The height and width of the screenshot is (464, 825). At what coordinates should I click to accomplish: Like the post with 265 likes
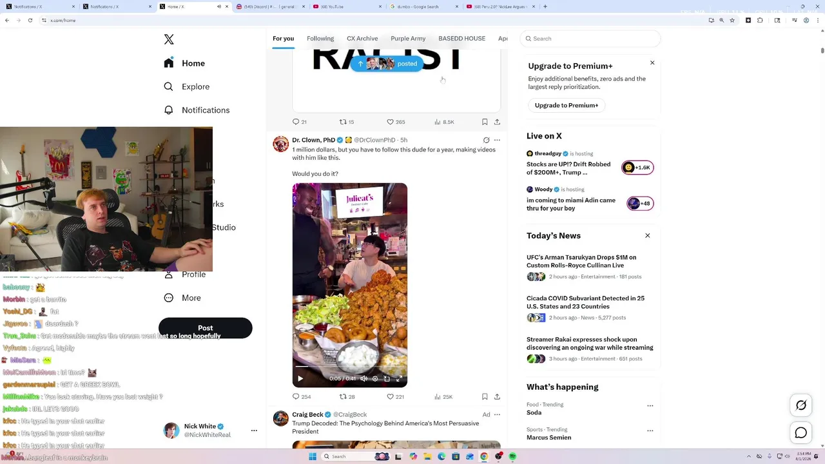point(395,122)
